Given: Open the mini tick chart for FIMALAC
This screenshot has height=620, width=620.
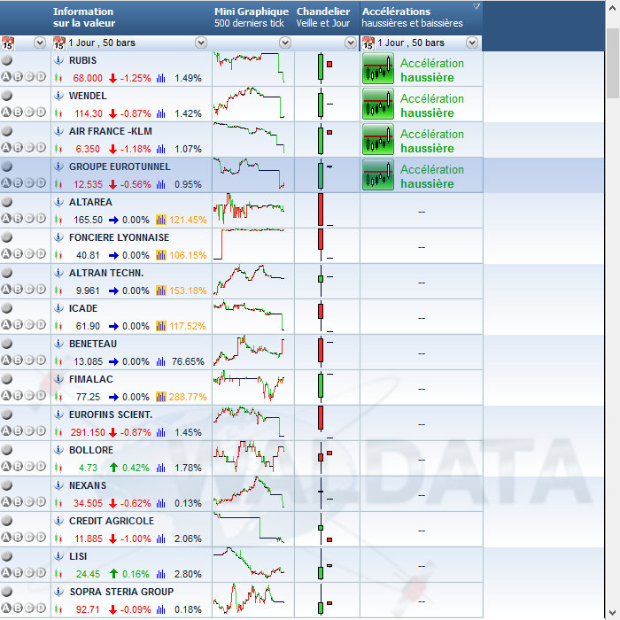Looking at the screenshot, I should [249, 386].
